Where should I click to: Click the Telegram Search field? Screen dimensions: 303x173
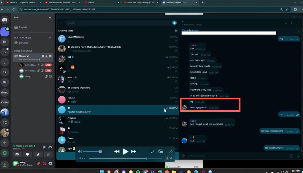coord(118,23)
